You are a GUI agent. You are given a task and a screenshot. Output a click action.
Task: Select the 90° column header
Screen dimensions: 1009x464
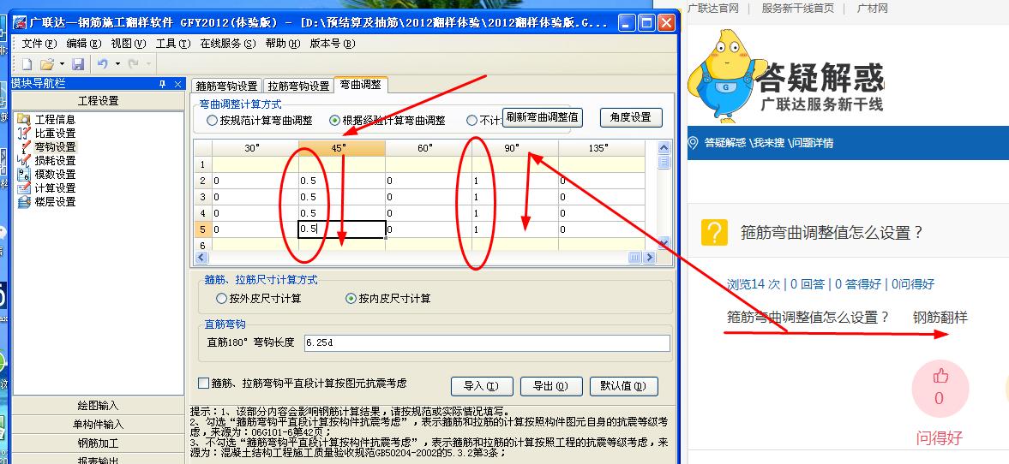coord(514,148)
